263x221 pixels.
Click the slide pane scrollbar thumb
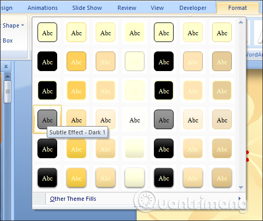pos(7,92)
